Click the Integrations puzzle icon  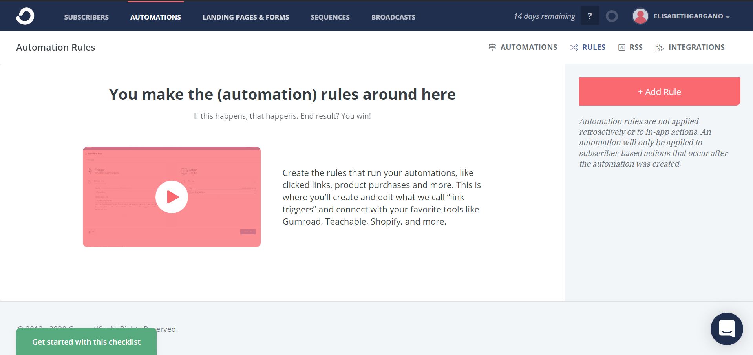pos(660,48)
